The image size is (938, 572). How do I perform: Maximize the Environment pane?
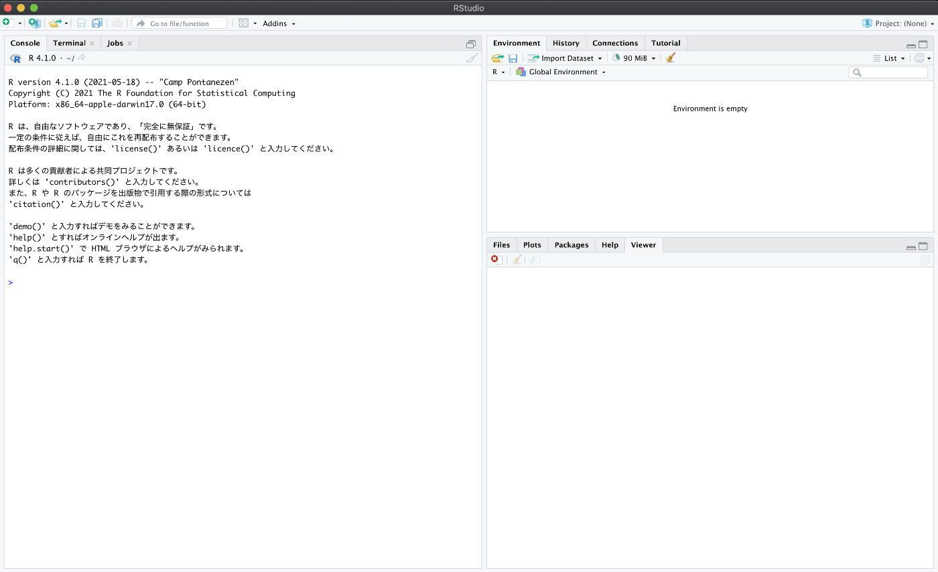[x=923, y=44]
